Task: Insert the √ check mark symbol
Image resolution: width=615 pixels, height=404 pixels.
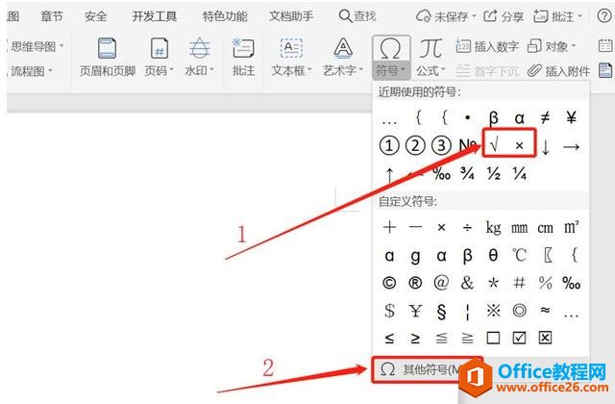Action: [x=494, y=145]
